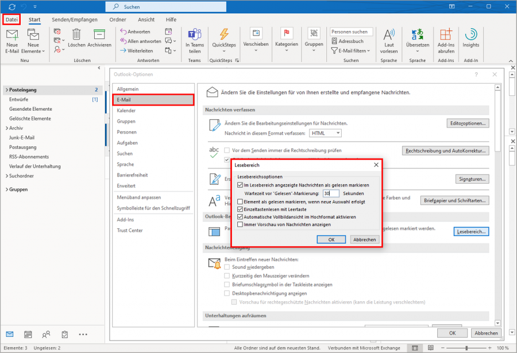Open the HTML message format dropdown
Viewport: 517px width, 353px height.
click(x=326, y=132)
